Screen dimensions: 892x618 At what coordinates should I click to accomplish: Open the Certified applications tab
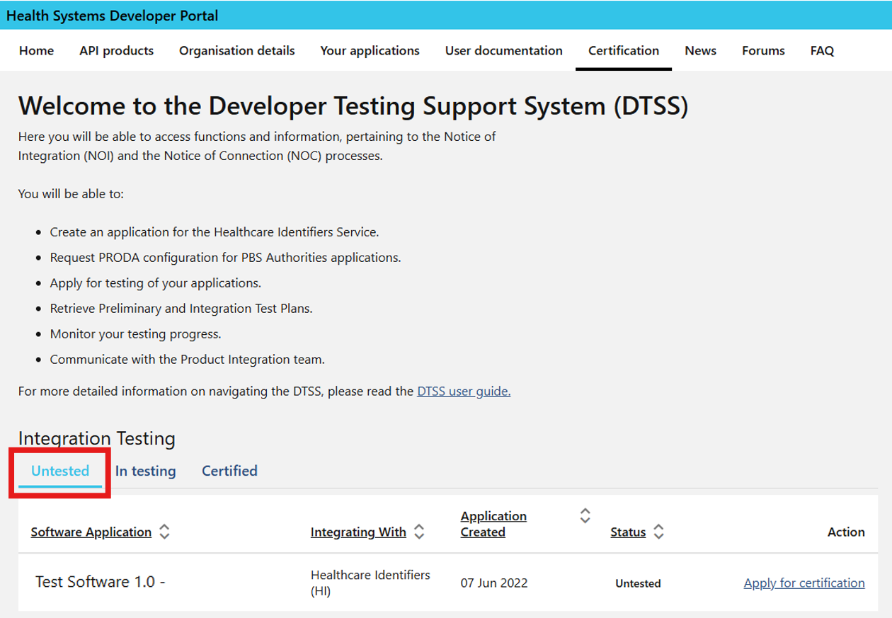point(229,471)
